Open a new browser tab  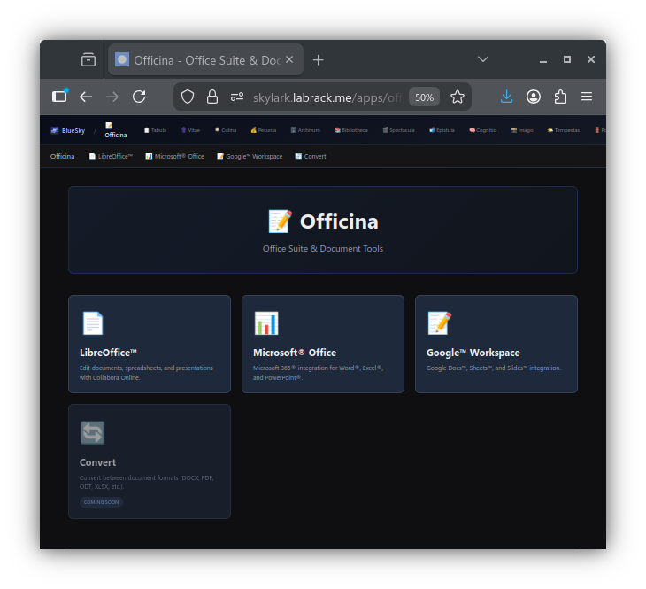pyautogui.click(x=318, y=60)
